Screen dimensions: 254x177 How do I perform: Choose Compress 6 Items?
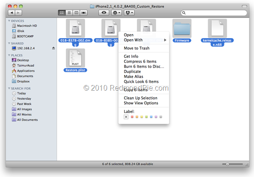click(x=144, y=62)
